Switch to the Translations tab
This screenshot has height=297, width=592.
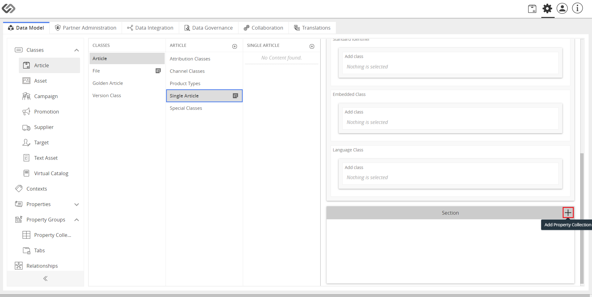pyautogui.click(x=312, y=28)
